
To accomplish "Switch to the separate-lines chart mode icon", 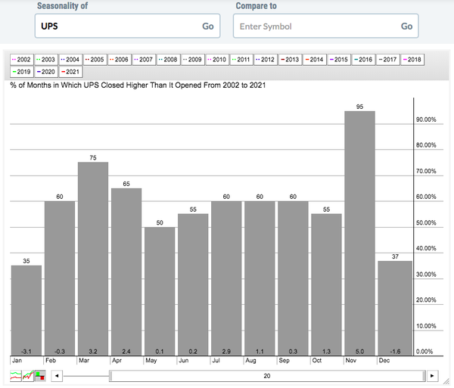I will [16, 375].
